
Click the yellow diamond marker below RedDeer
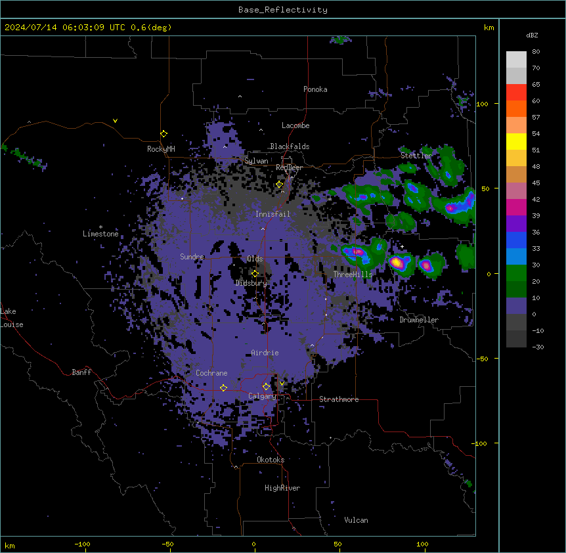[x=280, y=185]
